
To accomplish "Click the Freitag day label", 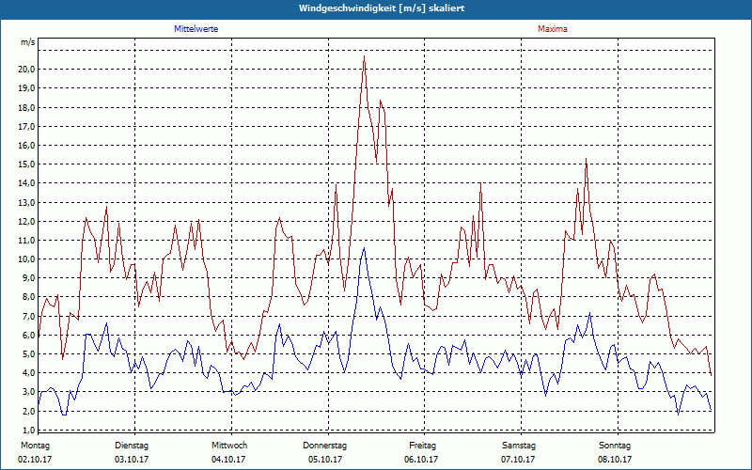I will click(422, 446).
